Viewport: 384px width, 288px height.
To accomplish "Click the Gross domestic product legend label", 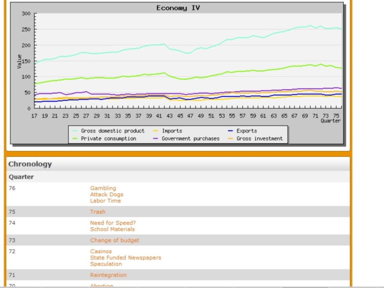I will pos(113,131).
